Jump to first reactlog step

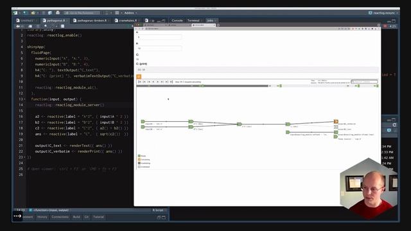(140, 82)
